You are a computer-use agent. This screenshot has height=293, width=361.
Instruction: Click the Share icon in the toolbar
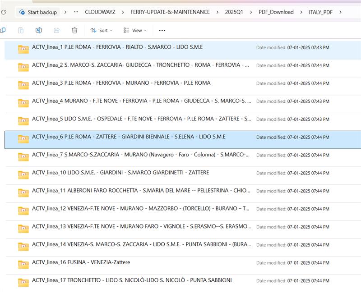[x=56, y=30]
